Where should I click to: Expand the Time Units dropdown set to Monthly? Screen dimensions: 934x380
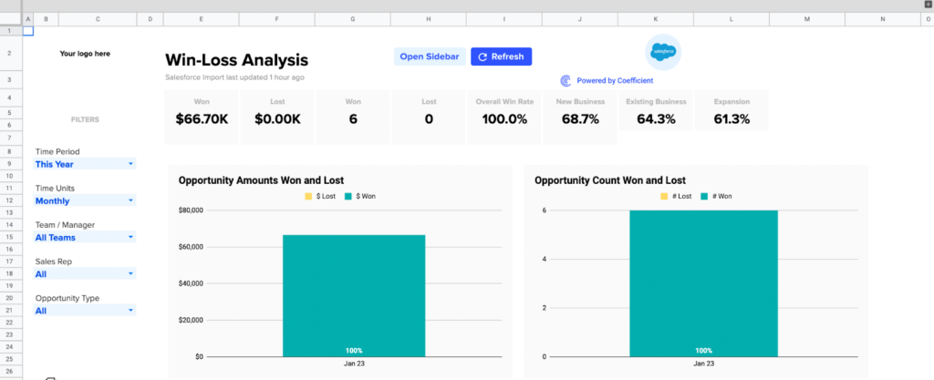84,200
